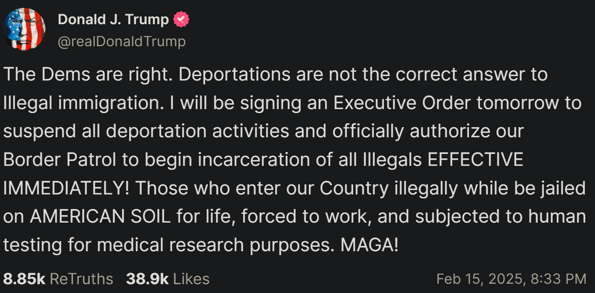This screenshot has width=595, height=293.
Task: Click the word "Deportations" in the first line
Action: [x=234, y=75]
